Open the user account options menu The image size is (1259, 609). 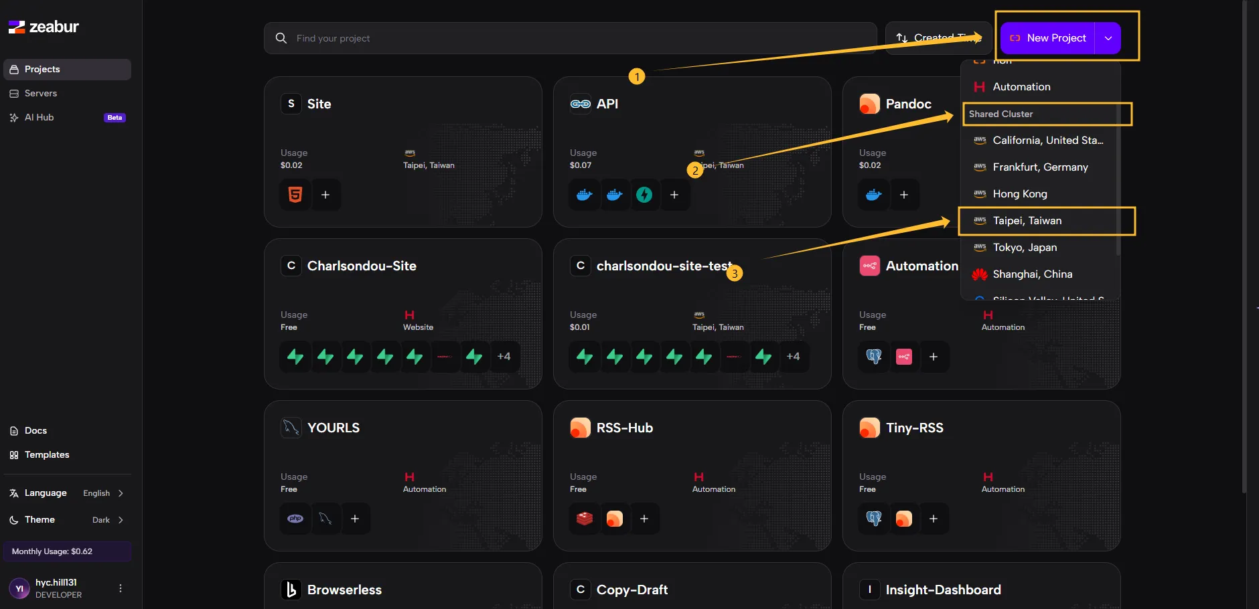click(x=121, y=588)
